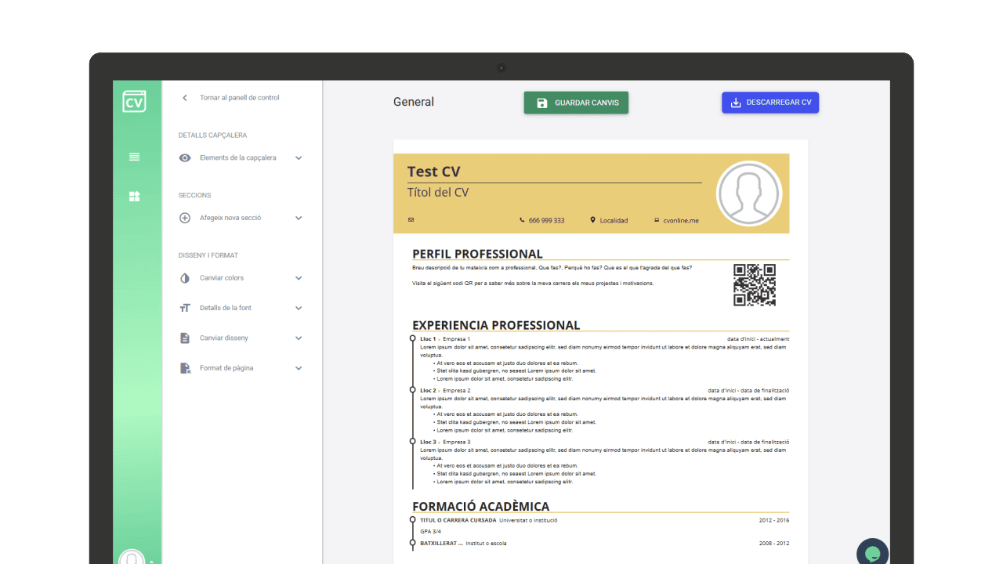1003x564 pixels.
Task: Click the contrast icon beside Canviar colors
Action: coord(185,278)
